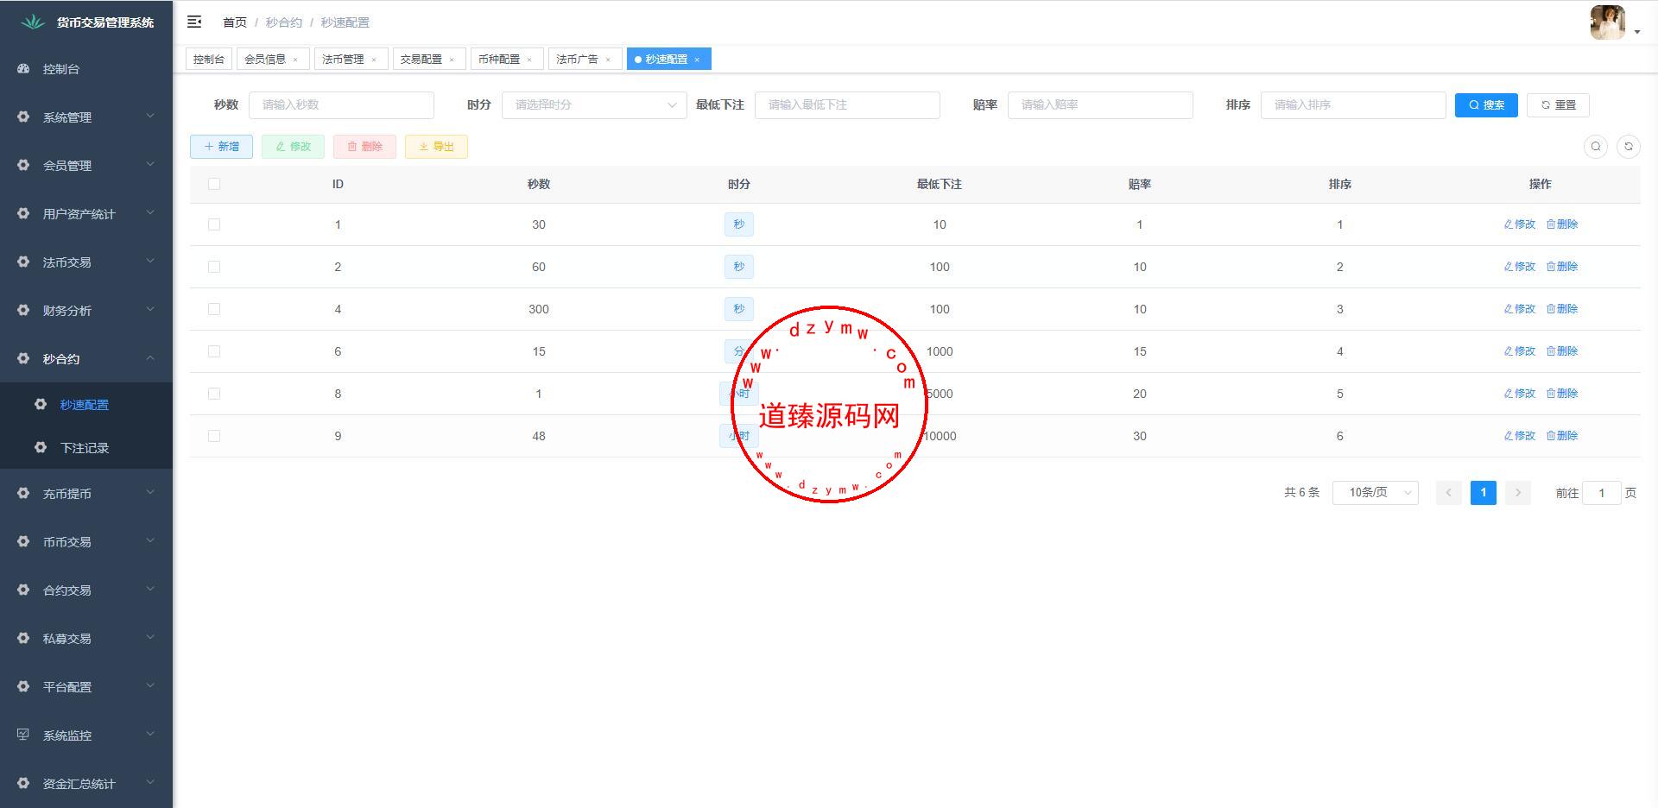Click the 导出 export button
The image size is (1658, 808).
coord(436,147)
